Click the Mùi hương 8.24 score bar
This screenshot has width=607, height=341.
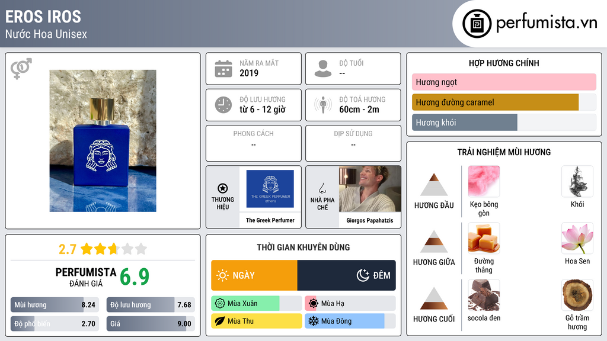coord(55,305)
